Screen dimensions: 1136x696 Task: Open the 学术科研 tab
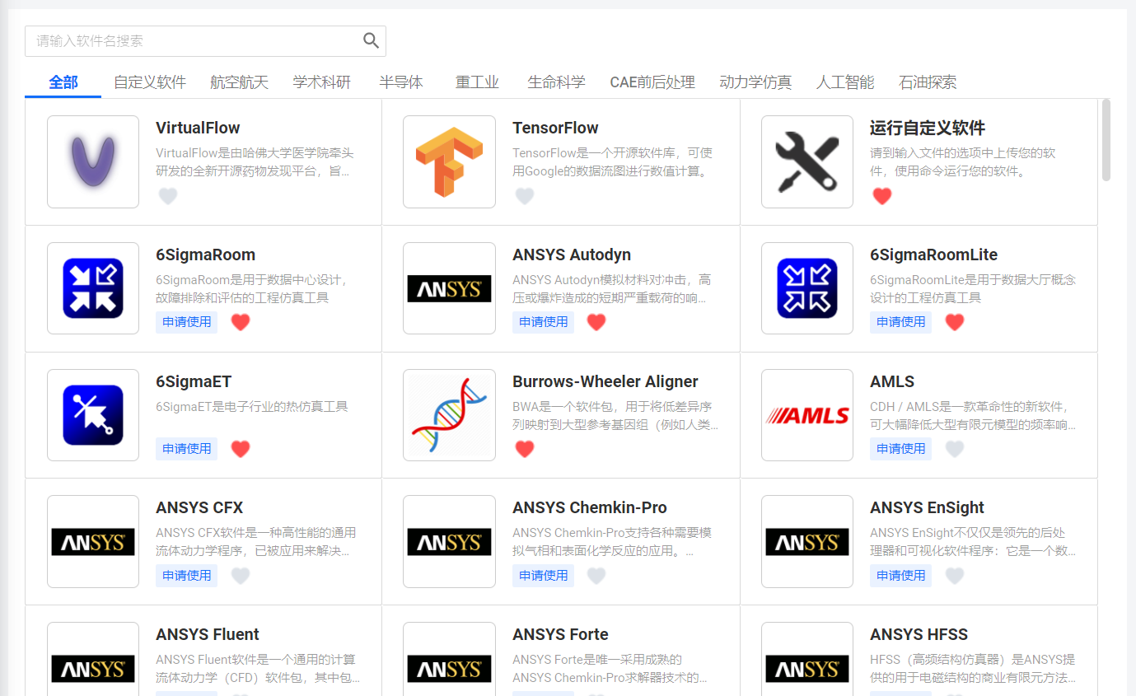click(322, 82)
